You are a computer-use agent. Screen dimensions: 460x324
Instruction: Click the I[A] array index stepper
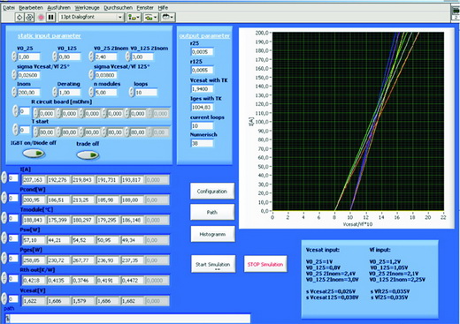[x=4, y=178]
